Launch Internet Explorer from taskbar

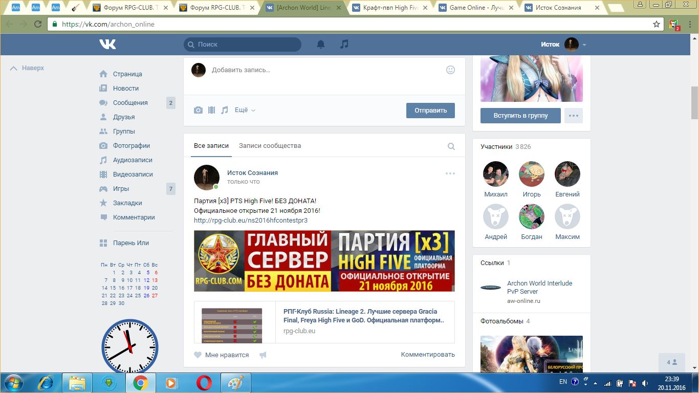click(47, 382)
